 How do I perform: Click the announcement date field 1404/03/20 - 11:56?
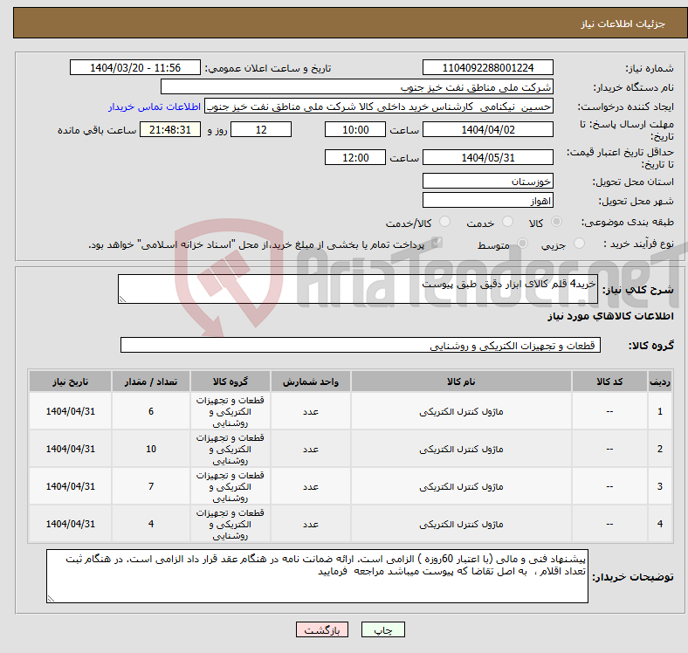pos(135,67)
